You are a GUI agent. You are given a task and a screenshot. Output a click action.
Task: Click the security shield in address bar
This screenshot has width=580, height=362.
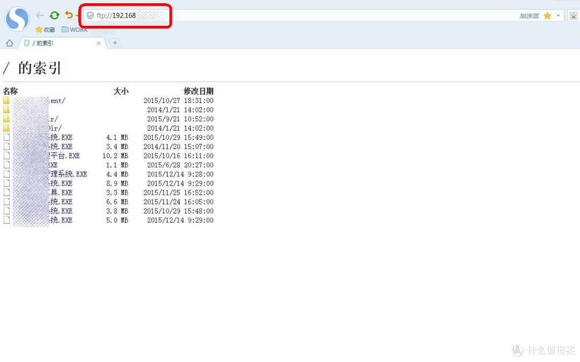tap(90, 16)
